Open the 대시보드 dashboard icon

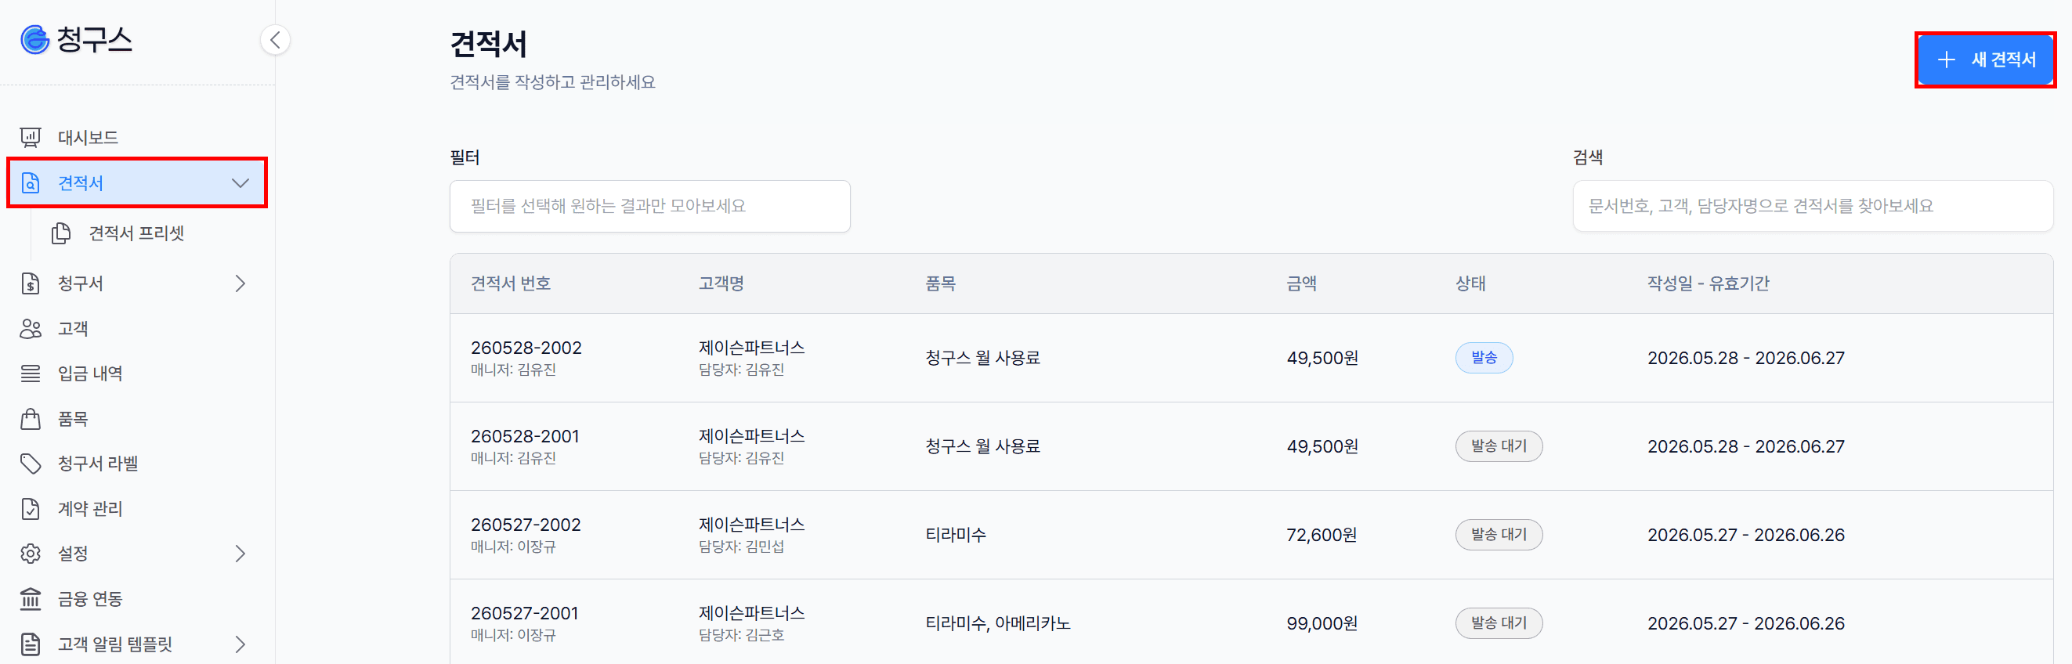[x=31, y=138]
